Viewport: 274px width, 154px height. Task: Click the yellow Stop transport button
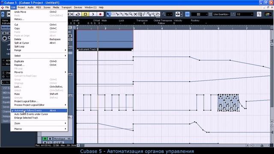[x=86, y=14]
